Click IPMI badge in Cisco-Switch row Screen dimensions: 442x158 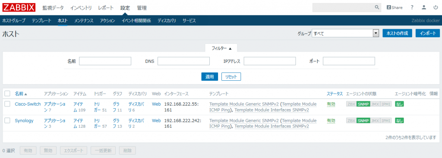click(386, 104)
